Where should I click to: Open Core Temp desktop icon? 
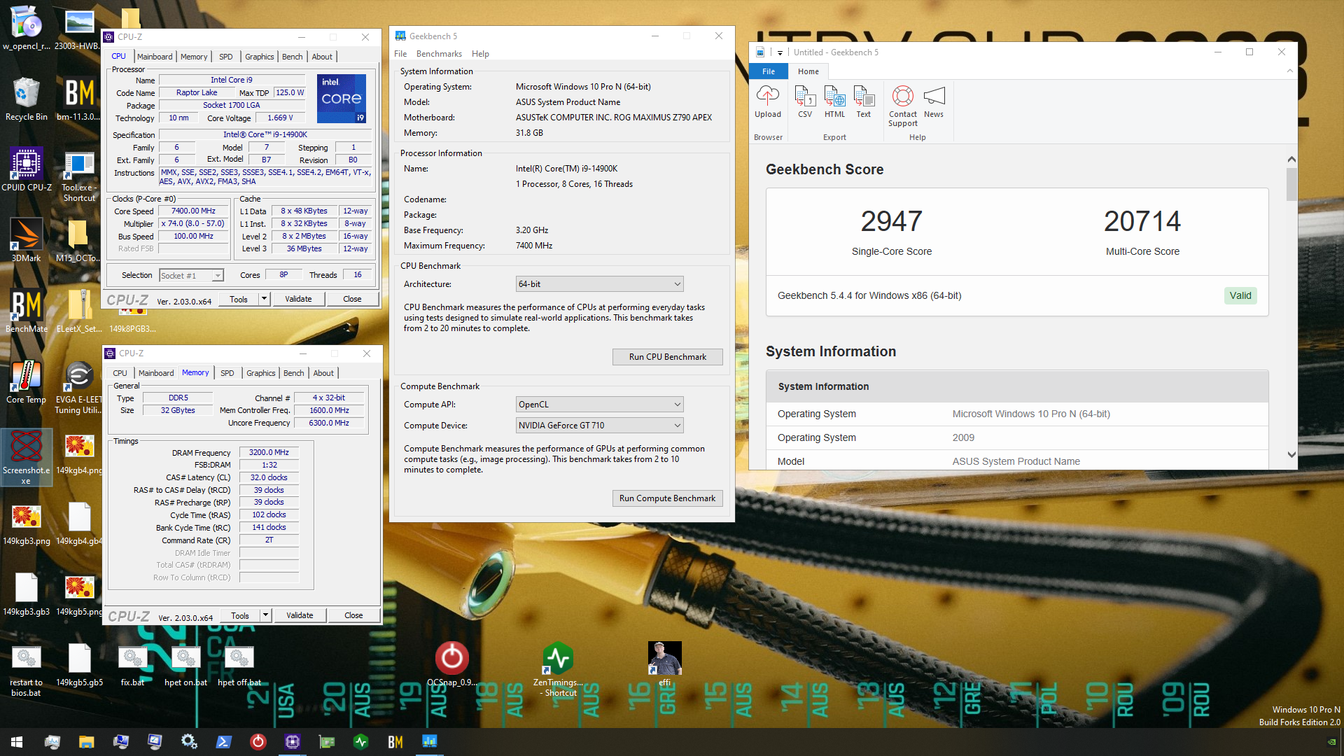27,381
